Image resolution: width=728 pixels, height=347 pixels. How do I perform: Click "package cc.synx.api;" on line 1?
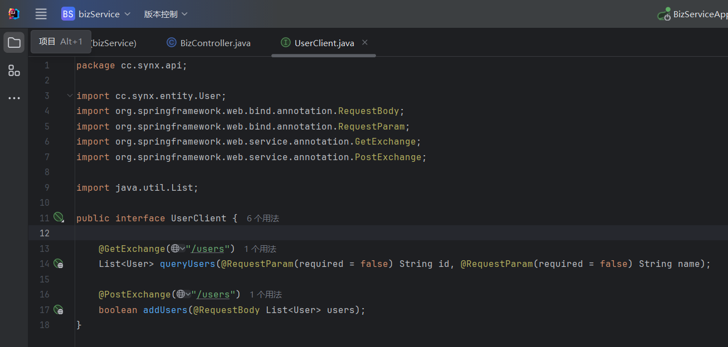pyautogui.click(x=132, y=65)
